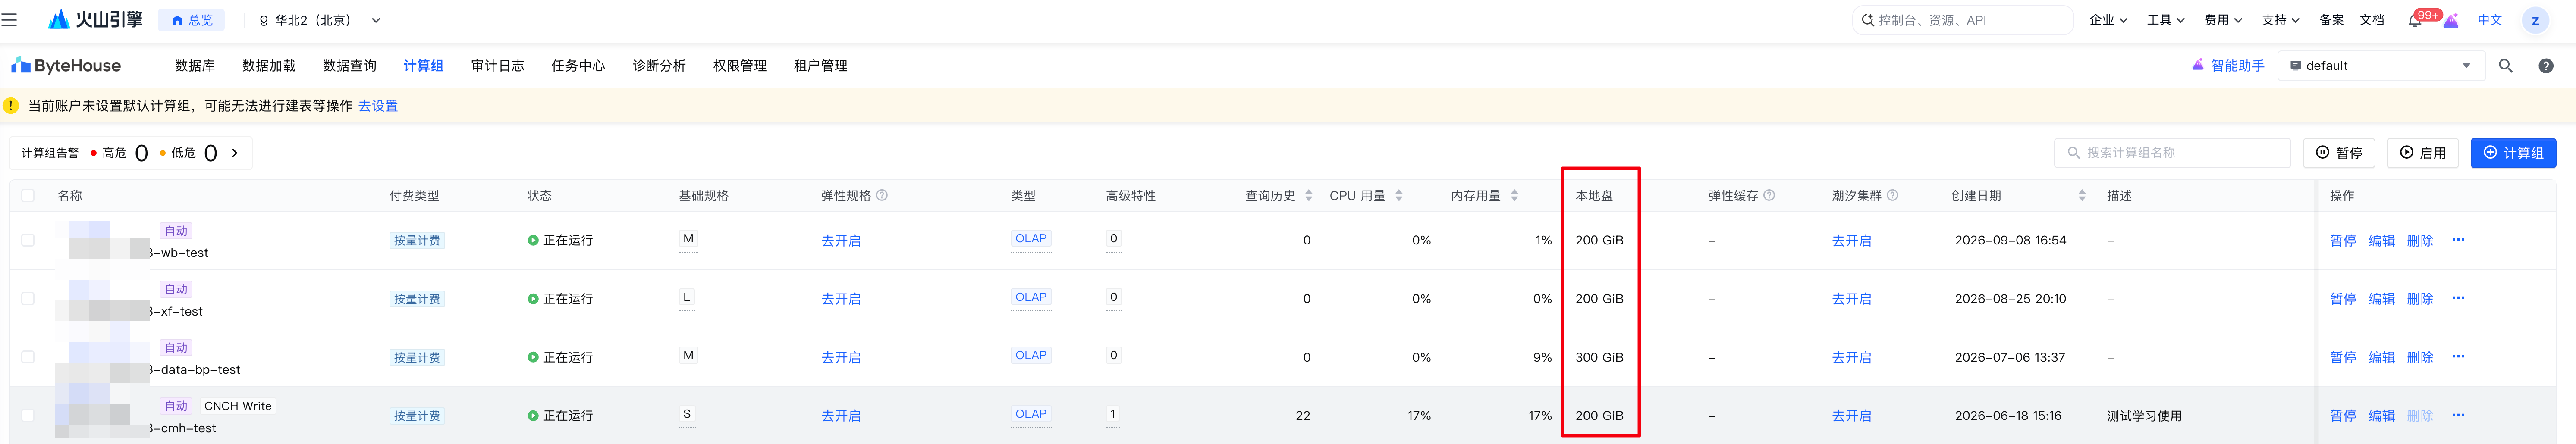Open the help question mark icon
Image resolution: width=2576 pixels, height=444 pixels.
[x=2546, y=66]
